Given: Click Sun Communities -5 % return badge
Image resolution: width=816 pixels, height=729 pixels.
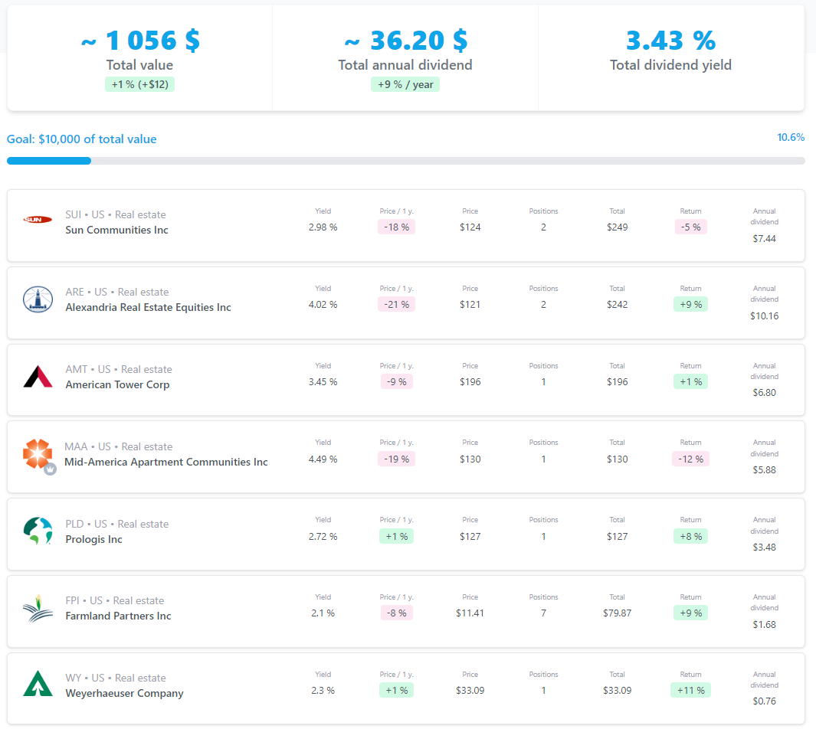Looking at the screenshot, I should (x=691, y=227).
